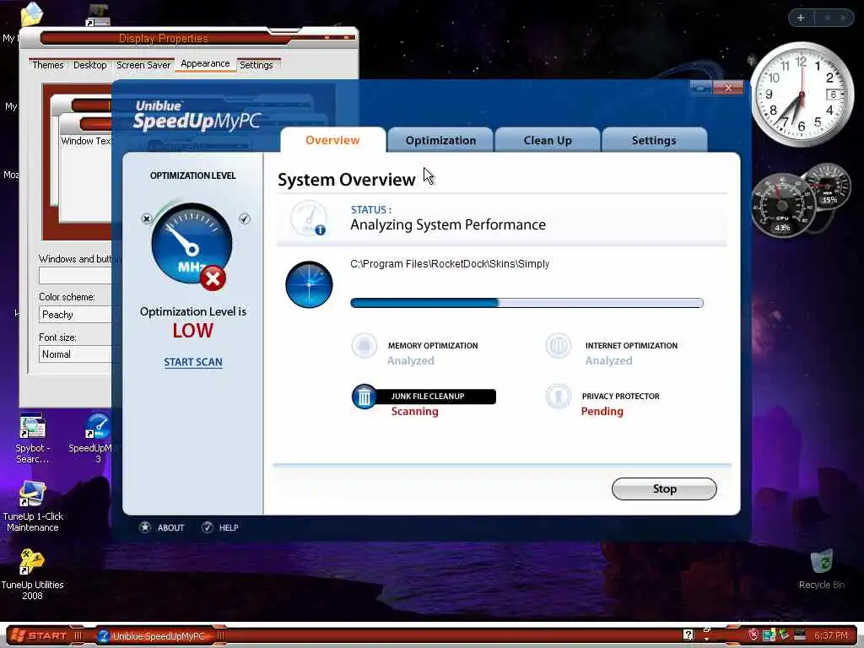
Task: Click the Display Properties title bar
Action: coord(163,38)
